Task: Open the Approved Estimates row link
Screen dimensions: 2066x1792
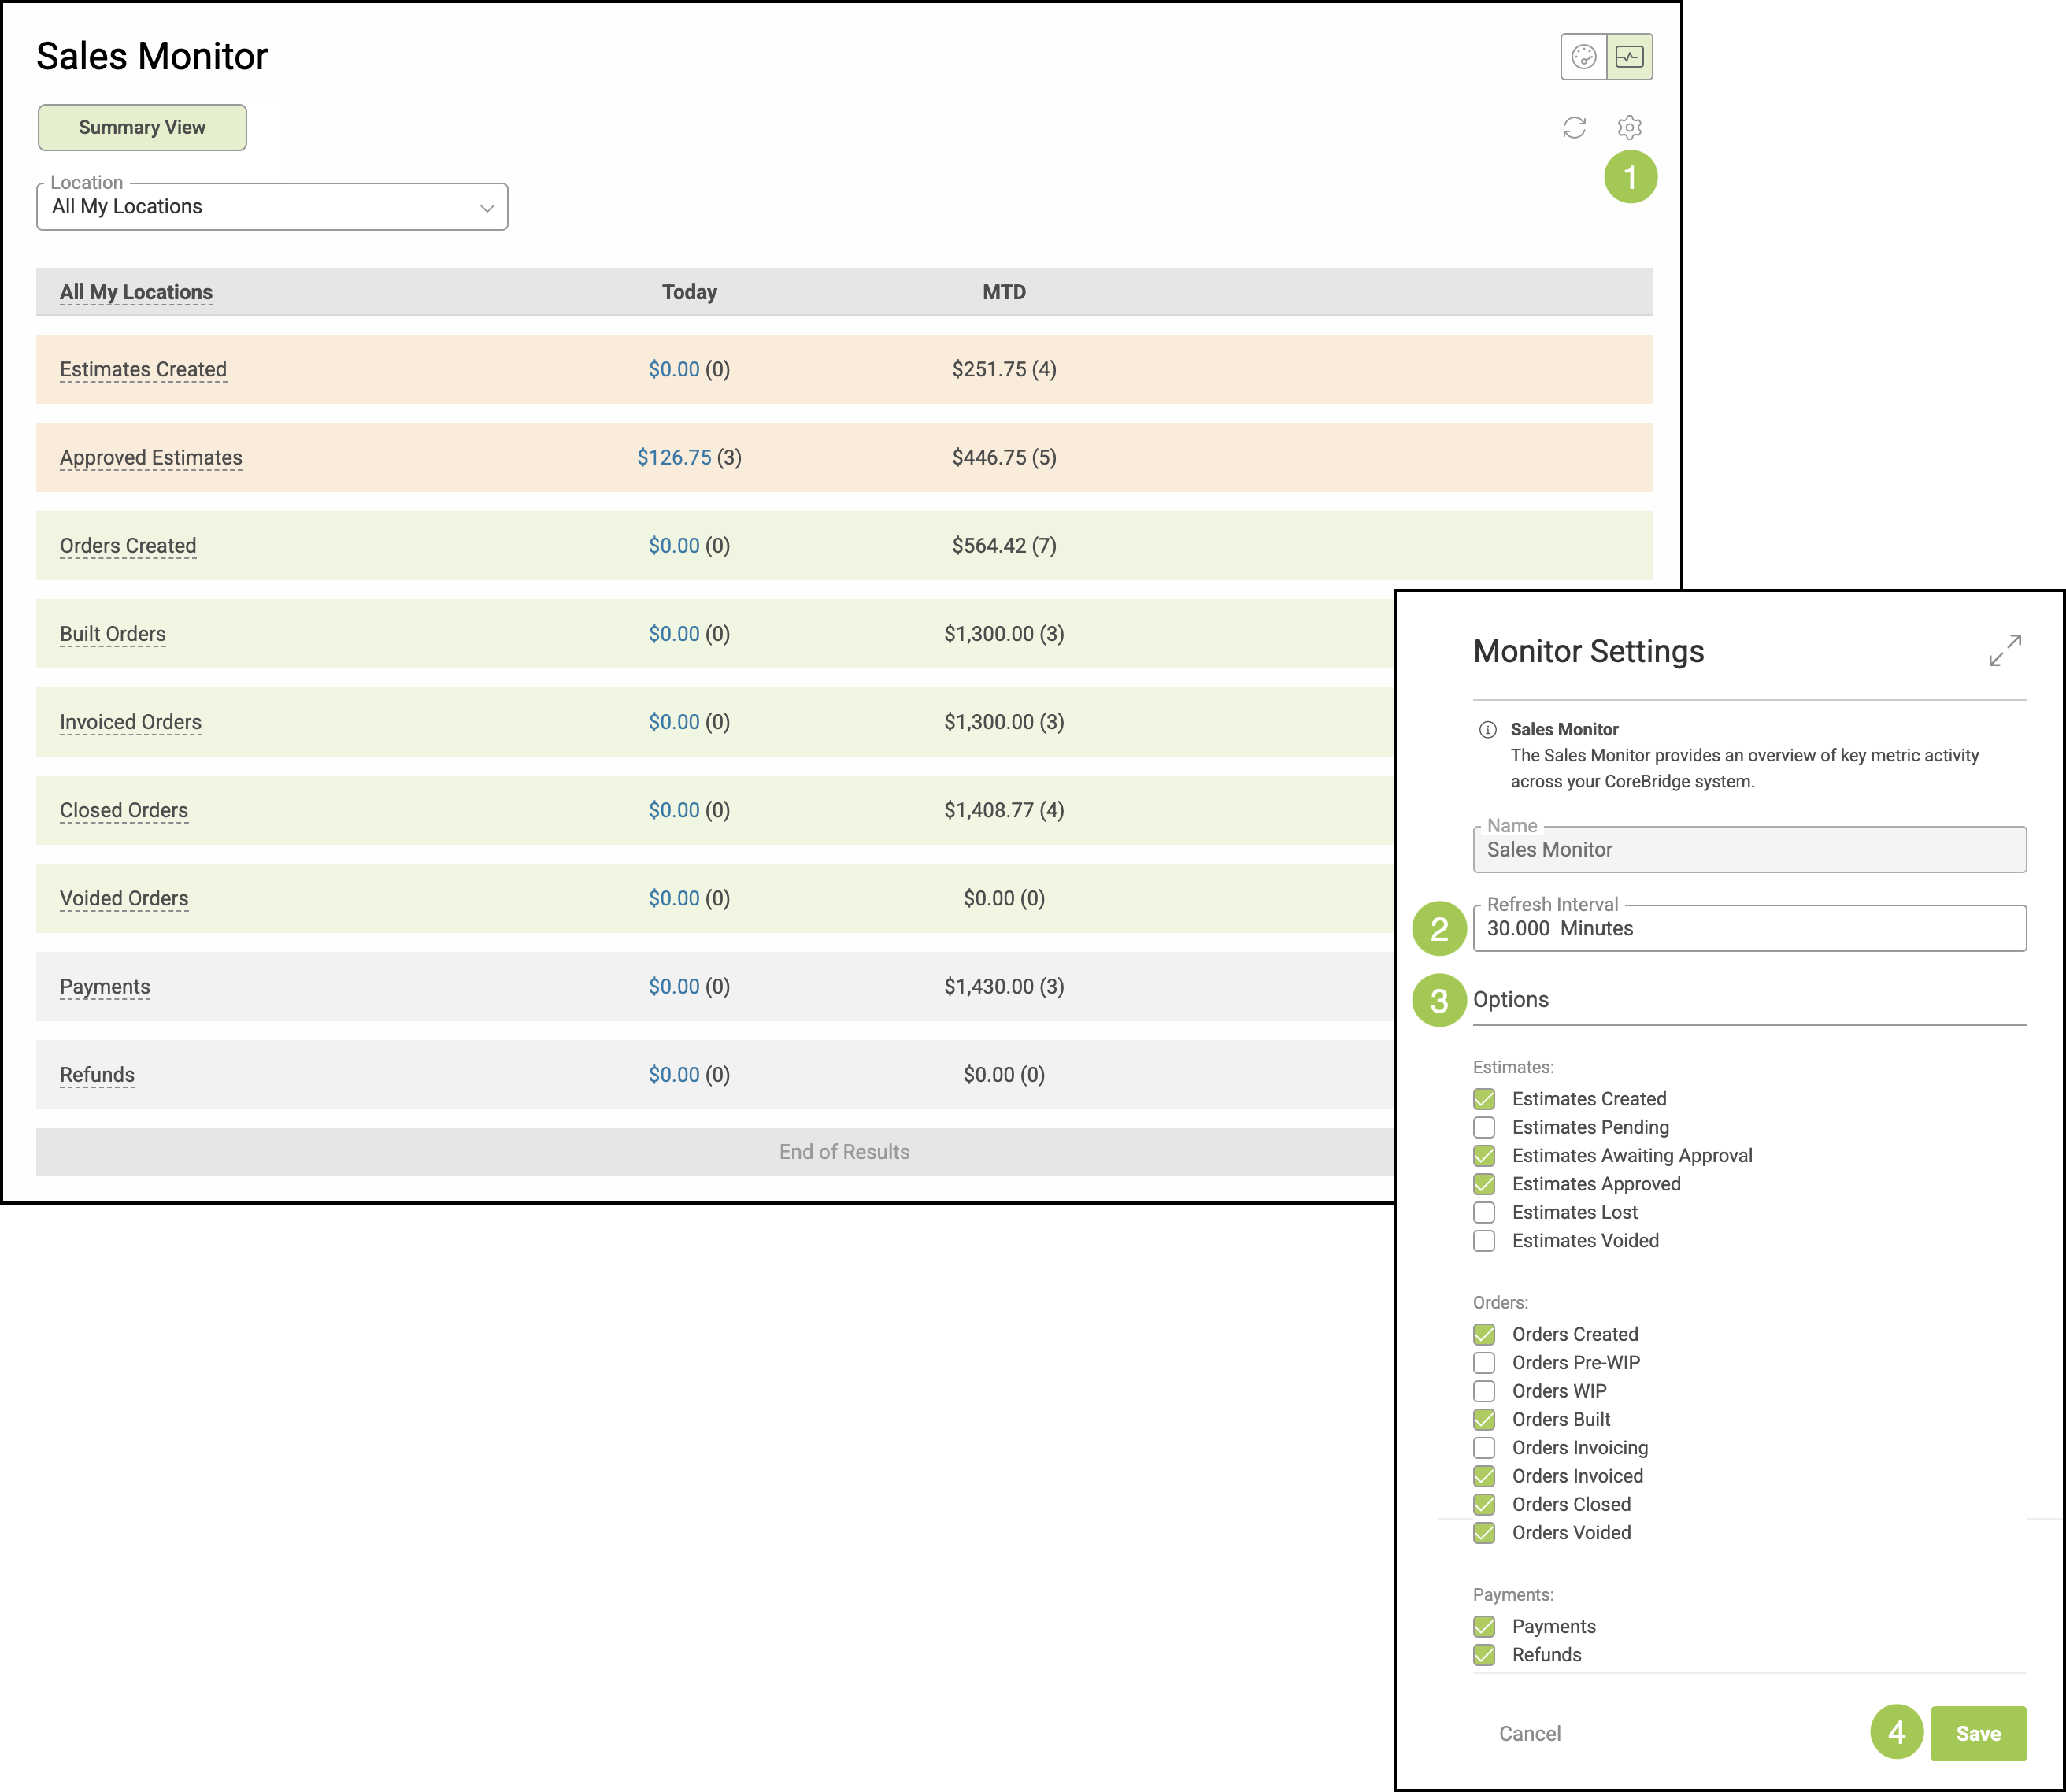Action: click(151, 458)
